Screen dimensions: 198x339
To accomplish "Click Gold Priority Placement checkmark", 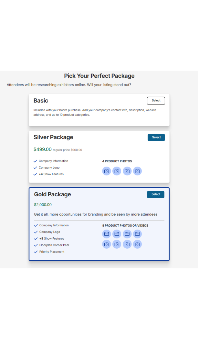I will pos(36,252).
